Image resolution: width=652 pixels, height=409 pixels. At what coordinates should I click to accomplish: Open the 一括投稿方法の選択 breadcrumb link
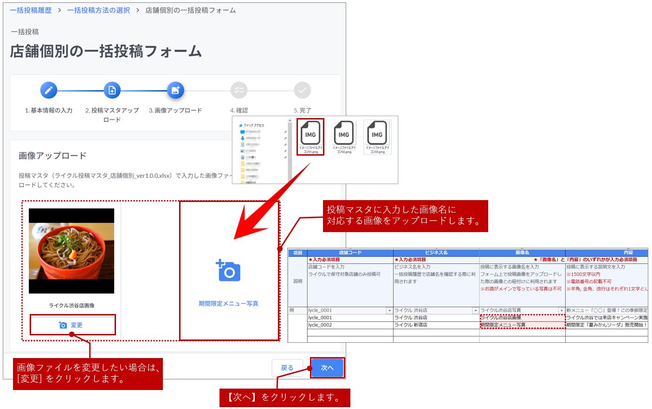coord(98,10)
